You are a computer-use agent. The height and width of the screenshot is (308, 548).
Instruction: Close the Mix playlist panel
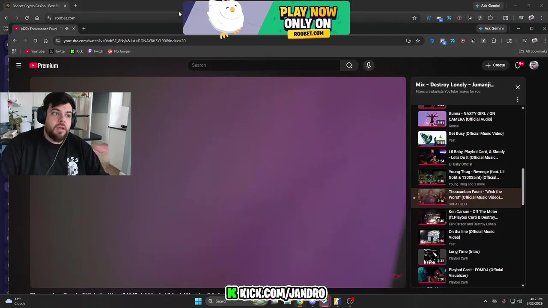click(518, 87)
